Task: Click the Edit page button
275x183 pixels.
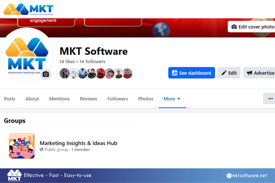Action: pyautogui.click(x=229, y=73)
